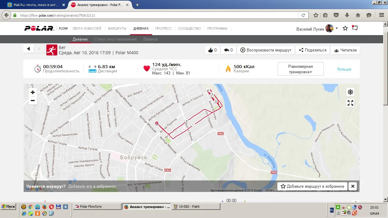Select the Дневник sub-tab
388x218 pixels.
pos(80,39)
